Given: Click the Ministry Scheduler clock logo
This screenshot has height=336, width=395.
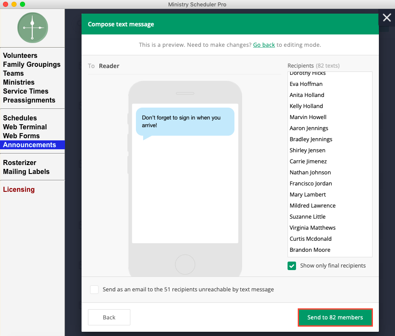Looking at the screenshot, I should point(32,28).
